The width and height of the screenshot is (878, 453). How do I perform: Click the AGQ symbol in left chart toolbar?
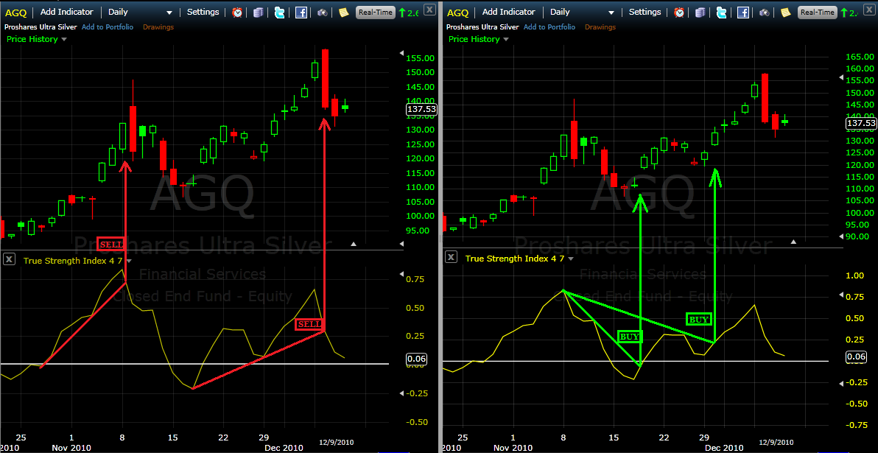coord(15,12)
